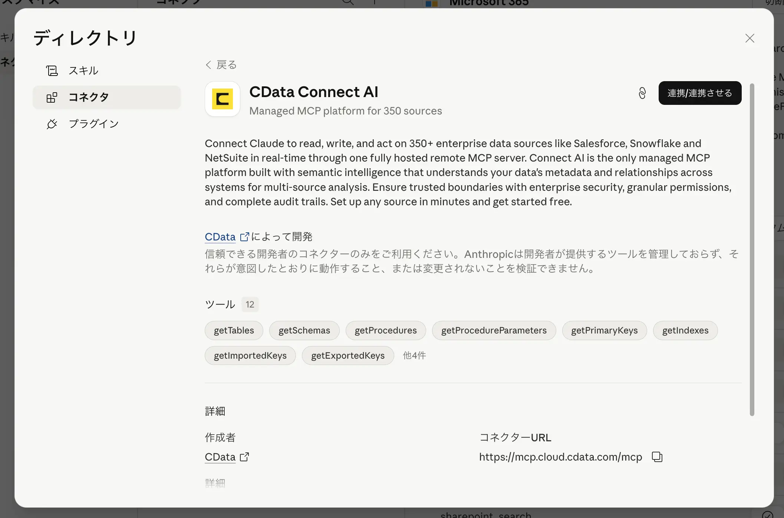Click the skills (スキル) sidebar icon
This screenshot has width=784, height=518.
[x=52, y=70]
